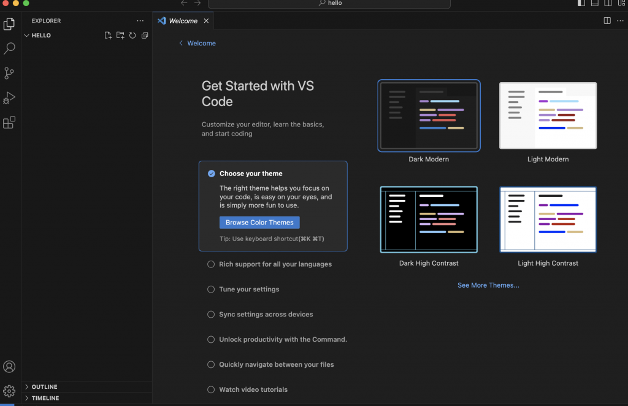628x406 pixels.
Task: Click the VS Code logo on Welcome tab
Action: pyautogui.click(x=162, y=21)
